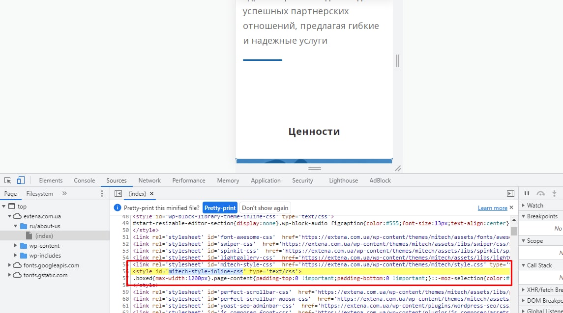The height and width of the screenshot is (313, 563).
Task: Open the AdBlock tab
Action: [380, 181]
